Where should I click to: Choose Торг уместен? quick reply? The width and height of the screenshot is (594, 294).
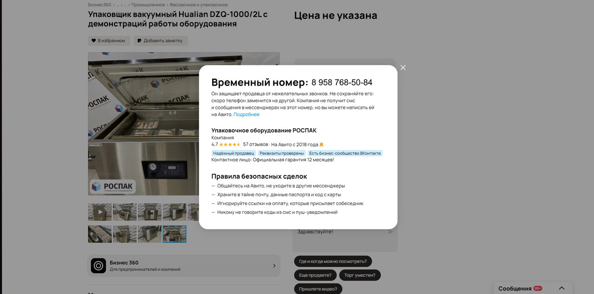[360, 275]
